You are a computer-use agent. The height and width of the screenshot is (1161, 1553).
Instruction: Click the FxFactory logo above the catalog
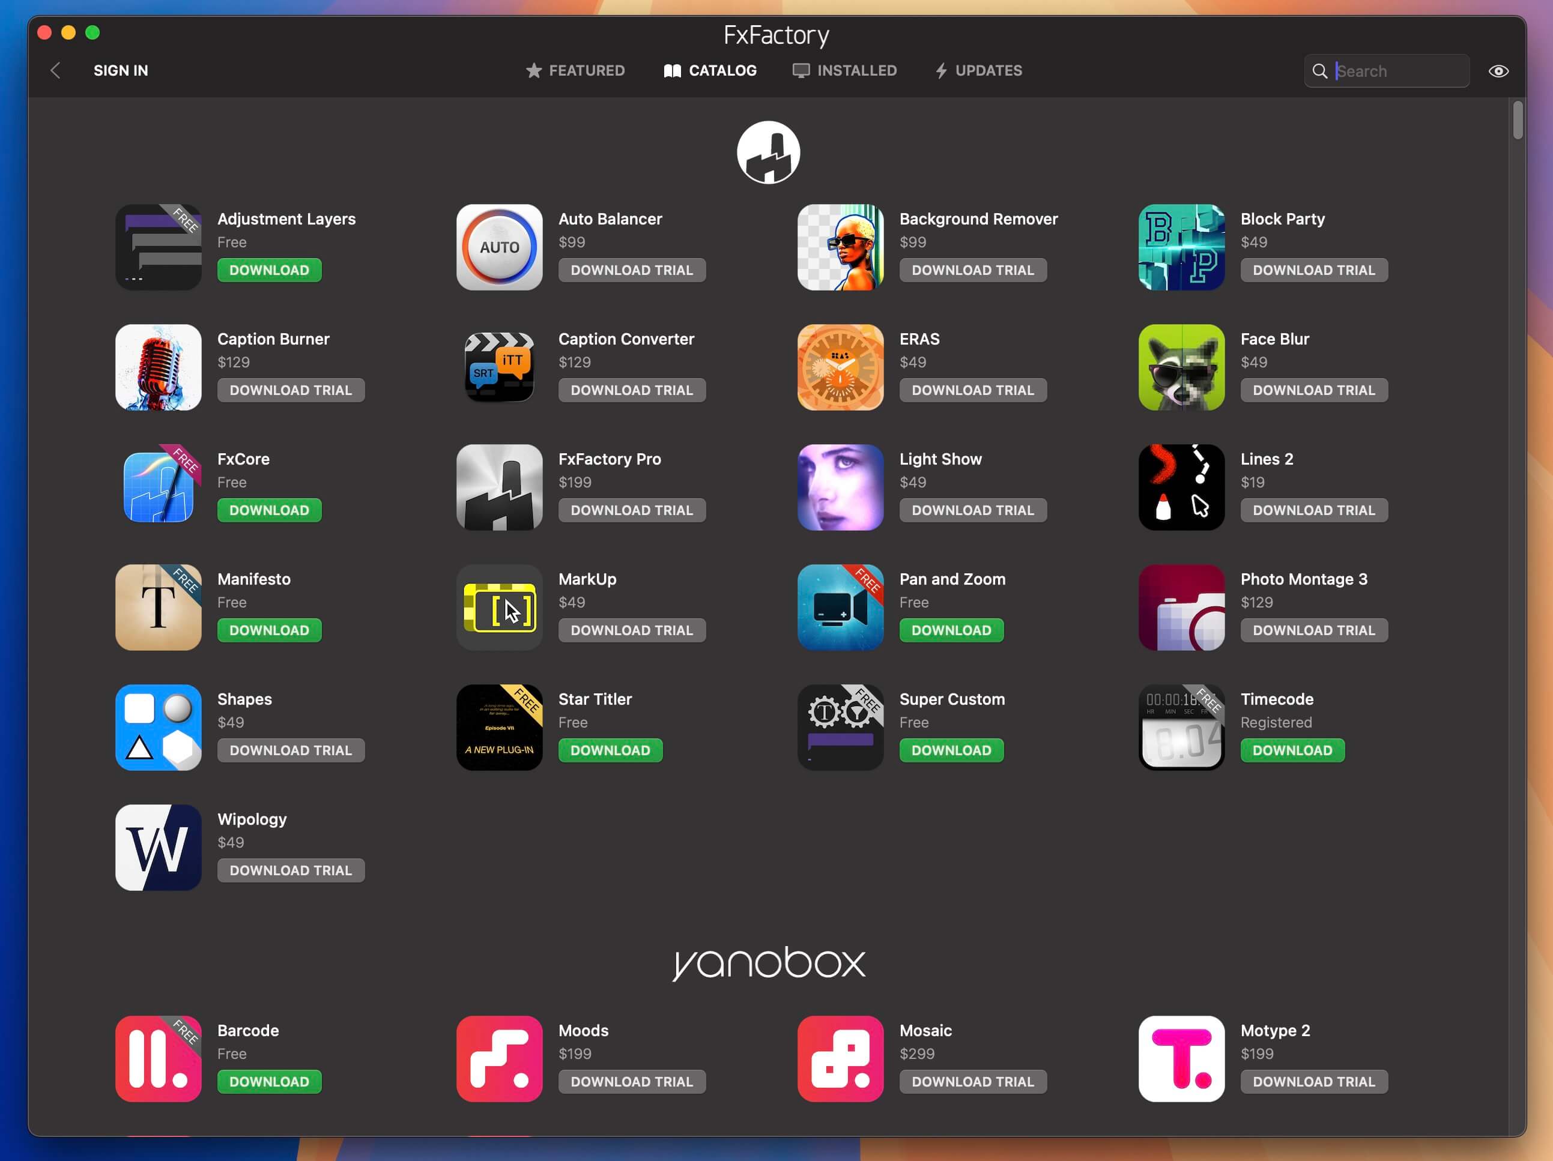[x=768, y=152]
